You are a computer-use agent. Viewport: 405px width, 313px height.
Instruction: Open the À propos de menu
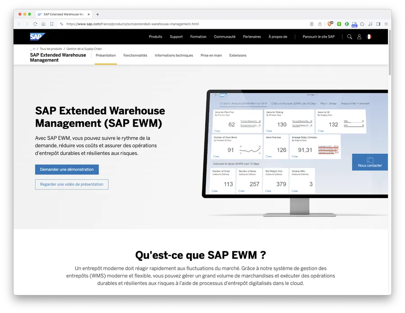[x=278, y=37]
